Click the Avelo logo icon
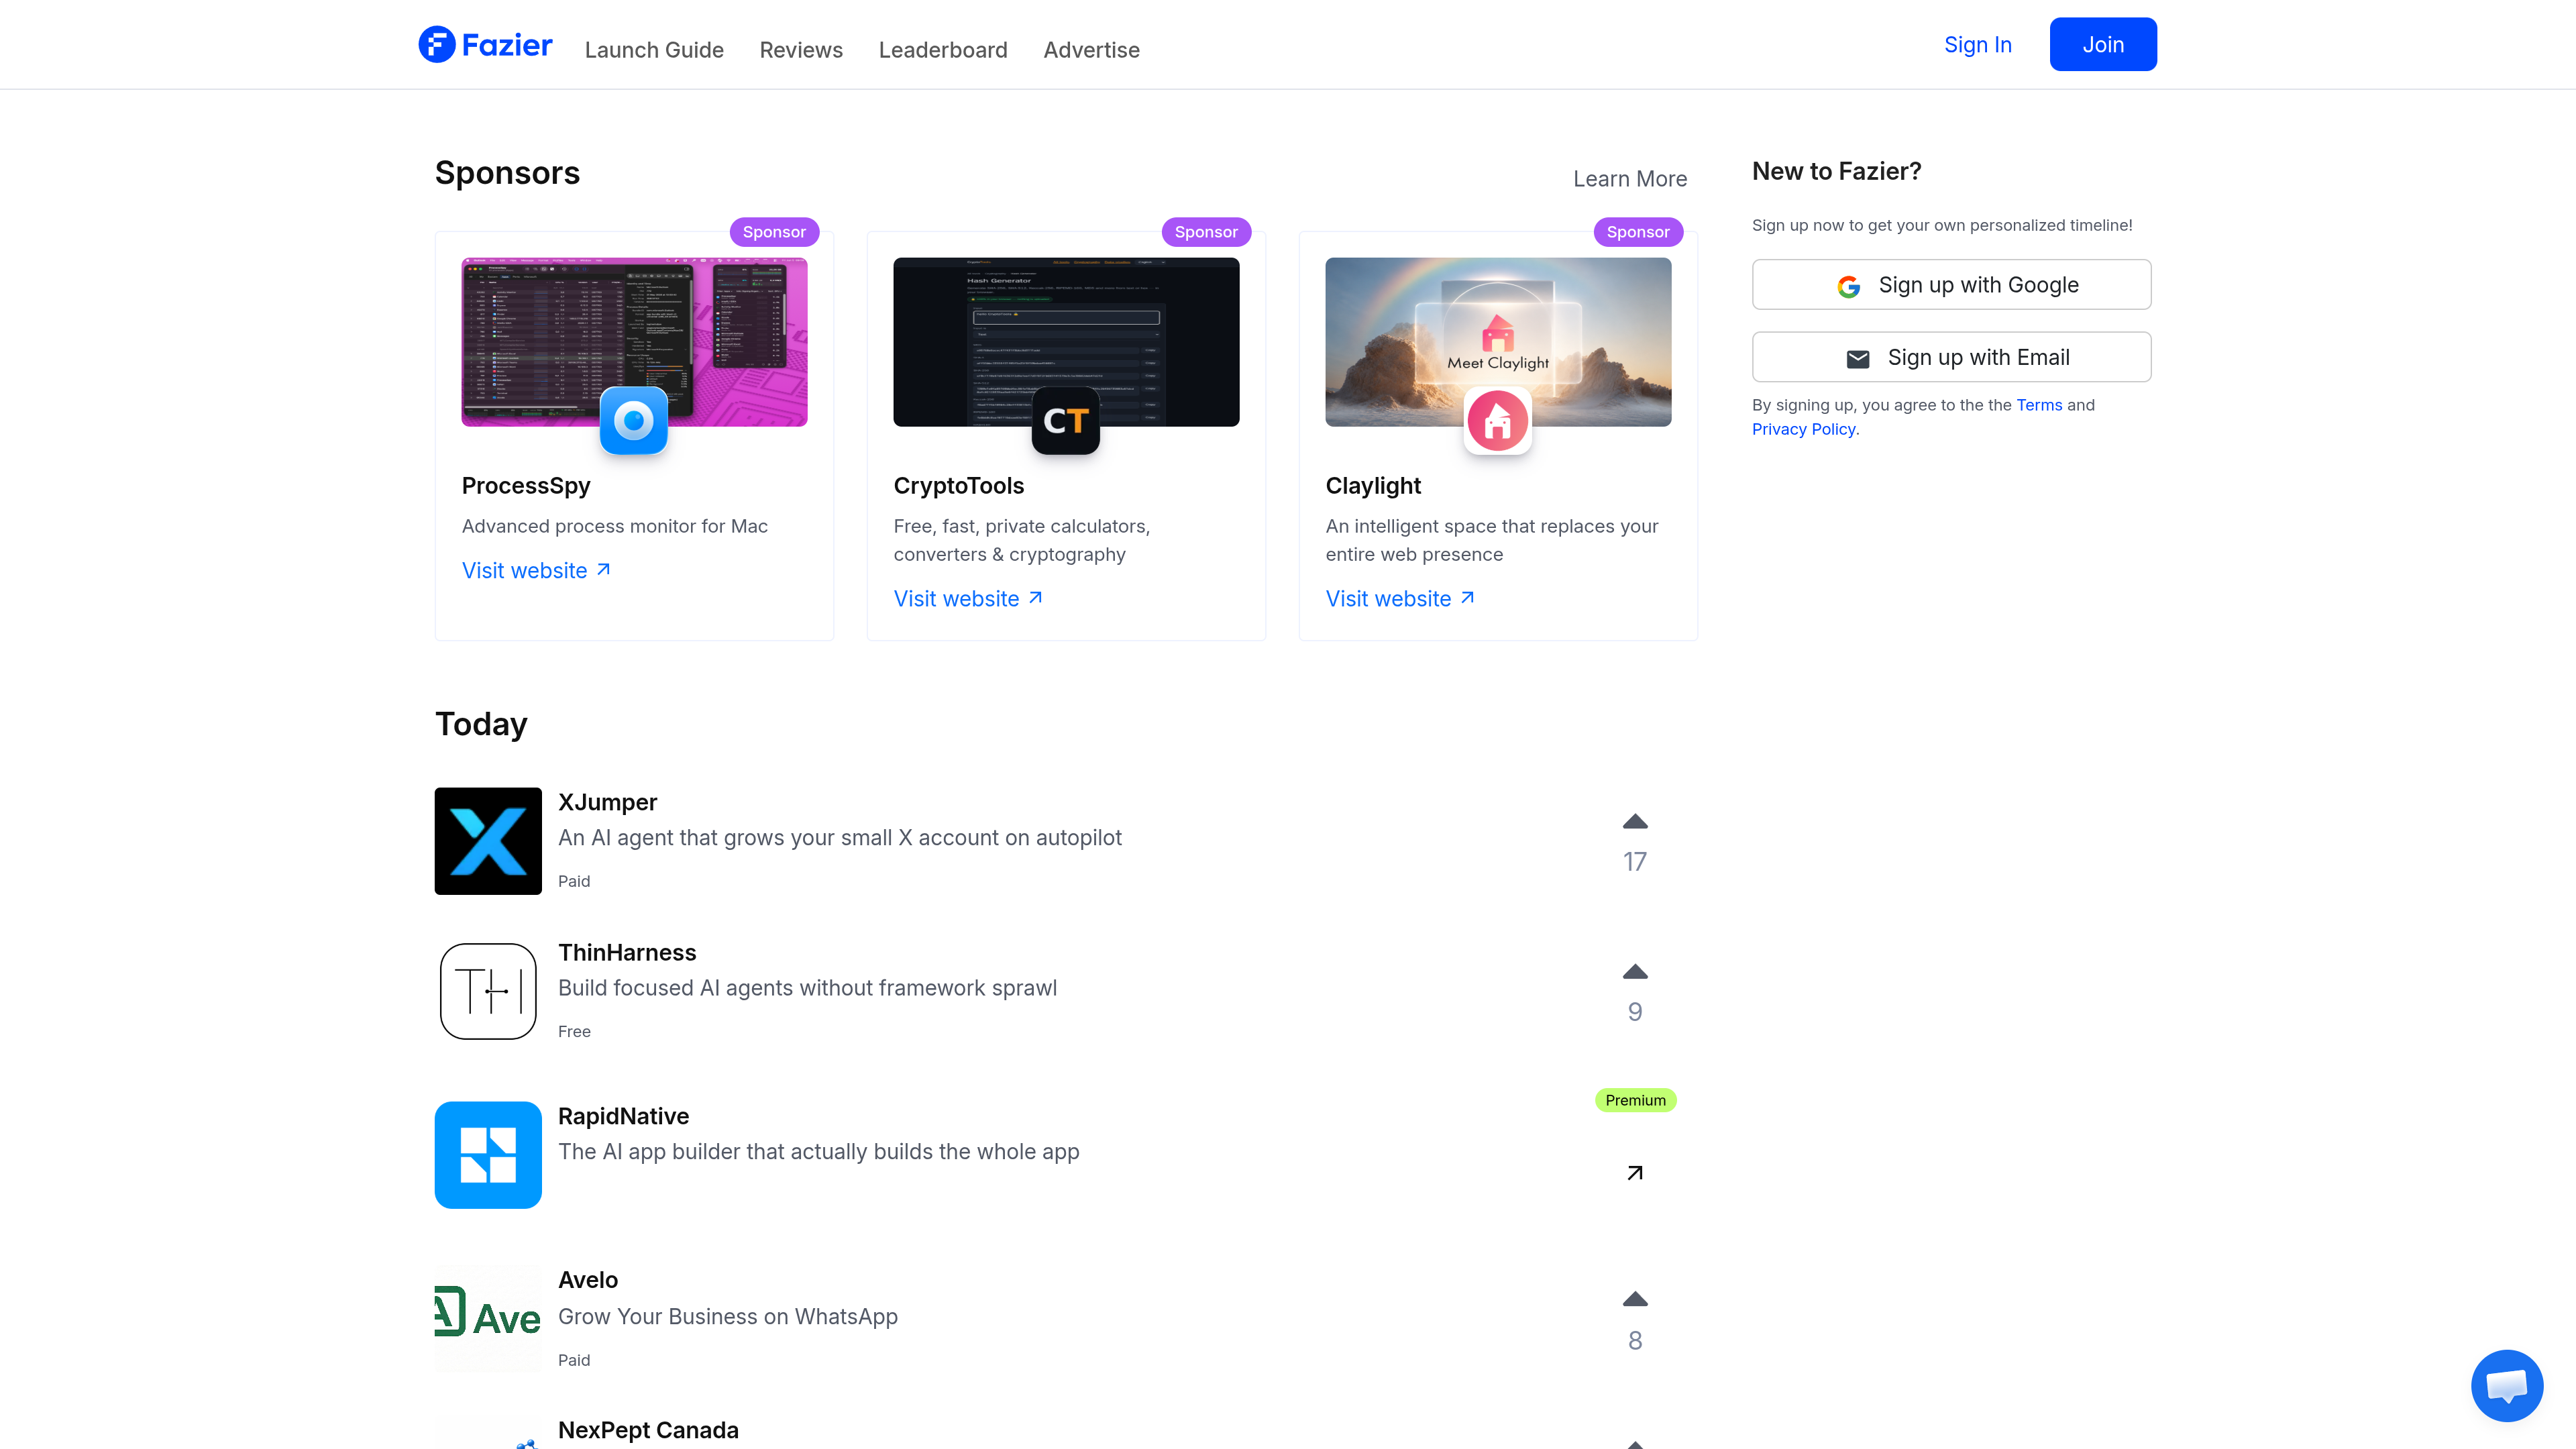Screen dimensions: 2576x1449 pyautogui.click(x=488, y=1319)
